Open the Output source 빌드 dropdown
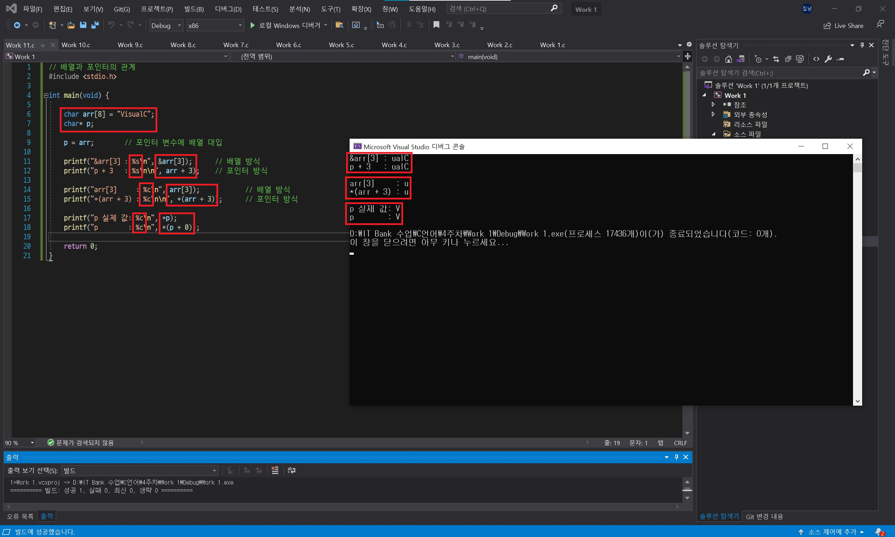Screen dimensions: 895x537 (x=140, y=470)
